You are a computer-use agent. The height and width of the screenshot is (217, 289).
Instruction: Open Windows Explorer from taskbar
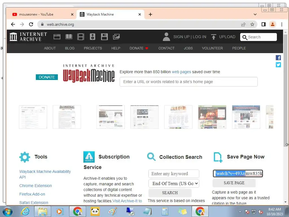click(42, 211)
